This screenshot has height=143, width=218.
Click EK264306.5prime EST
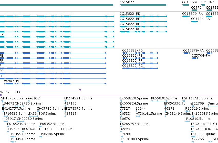click(33, 116)
